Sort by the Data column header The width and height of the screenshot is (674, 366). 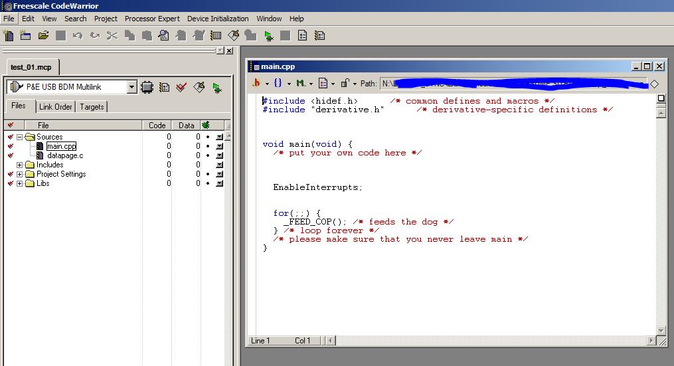coord(186,125)
